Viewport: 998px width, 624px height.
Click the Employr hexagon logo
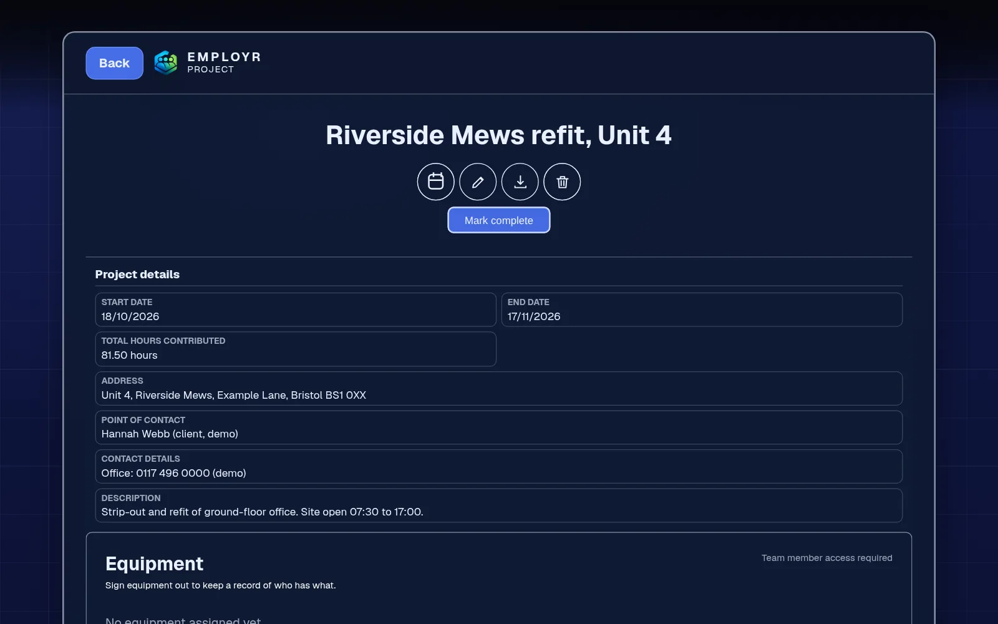[x=166, y=62]
